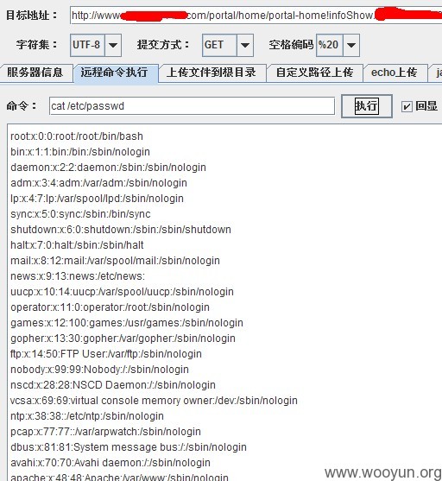The height and width of the screenshot is (481, 442).
Task: Click the 命令 label
Action: coord(22,106)
